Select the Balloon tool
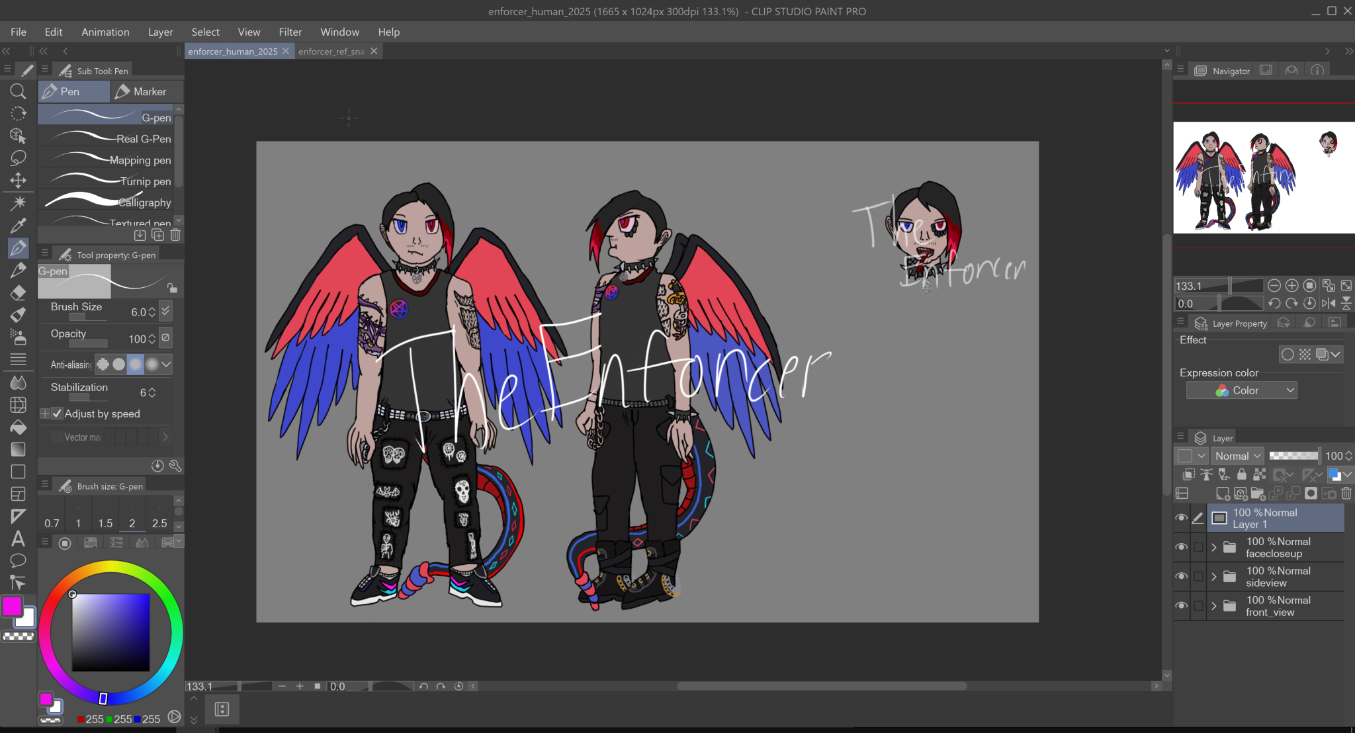 [x=18, y=561]
